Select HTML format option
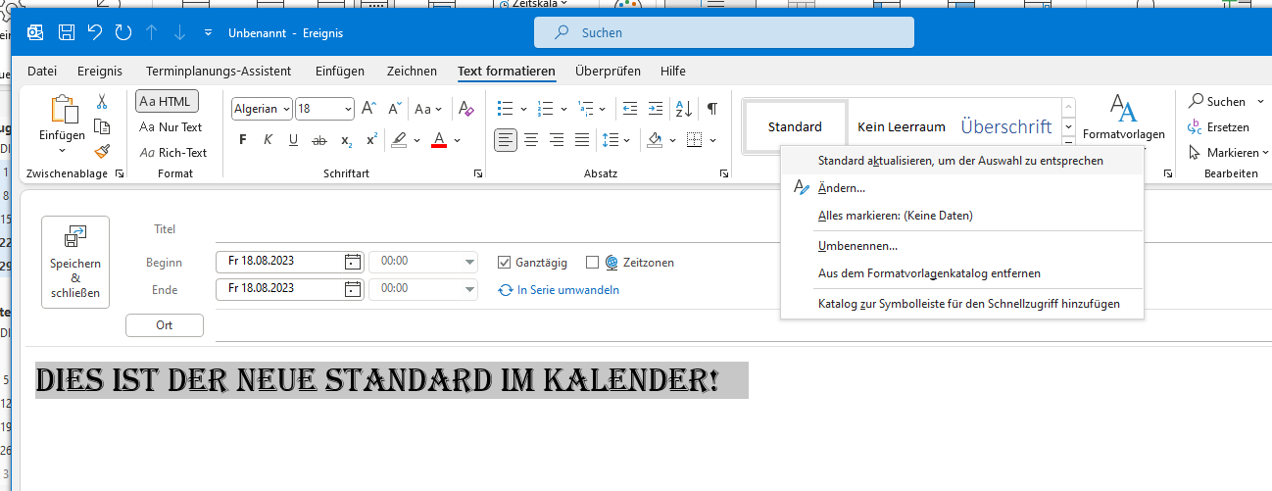This screenshot has height=491, width=1272. tap(167, 101)
